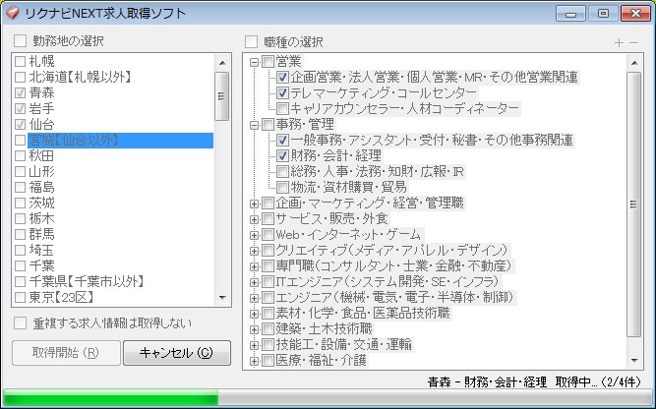Expand the Web・インターネット・ゲーム node
This screenshot has width=656, height=409.
click(x=254, y=235)
